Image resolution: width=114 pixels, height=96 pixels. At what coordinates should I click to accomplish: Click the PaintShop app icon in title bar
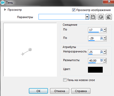(x=3, y=3)
